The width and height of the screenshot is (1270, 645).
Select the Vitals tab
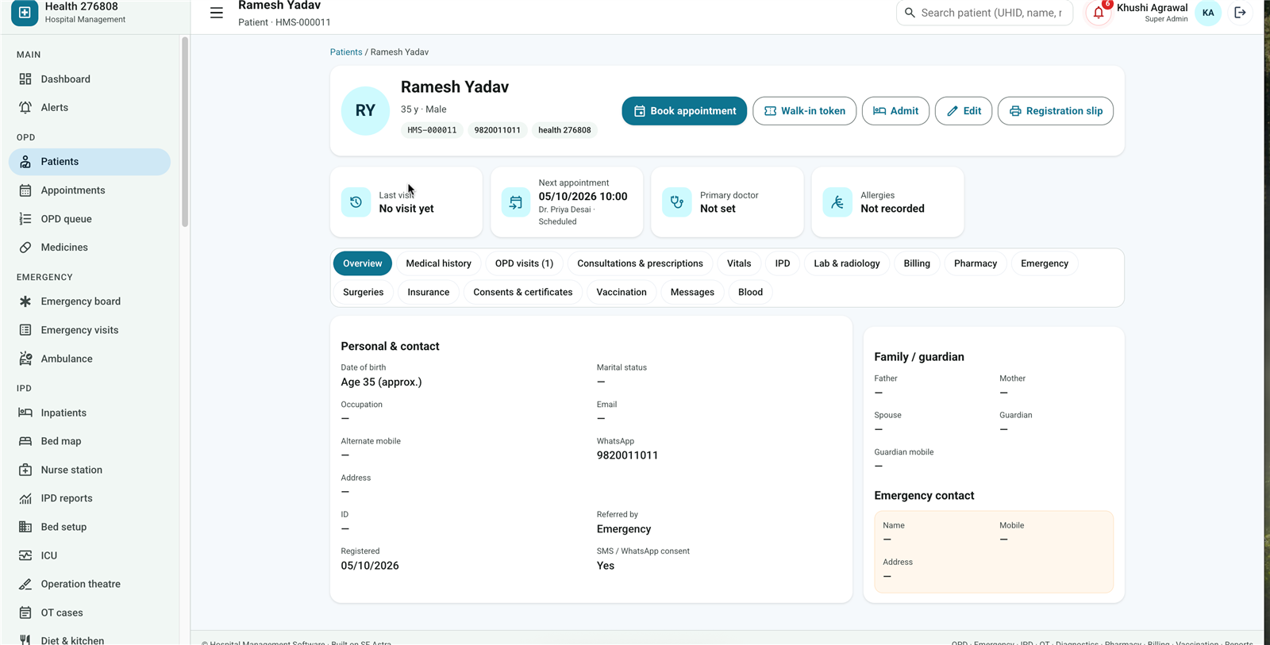tap(739, 263)
